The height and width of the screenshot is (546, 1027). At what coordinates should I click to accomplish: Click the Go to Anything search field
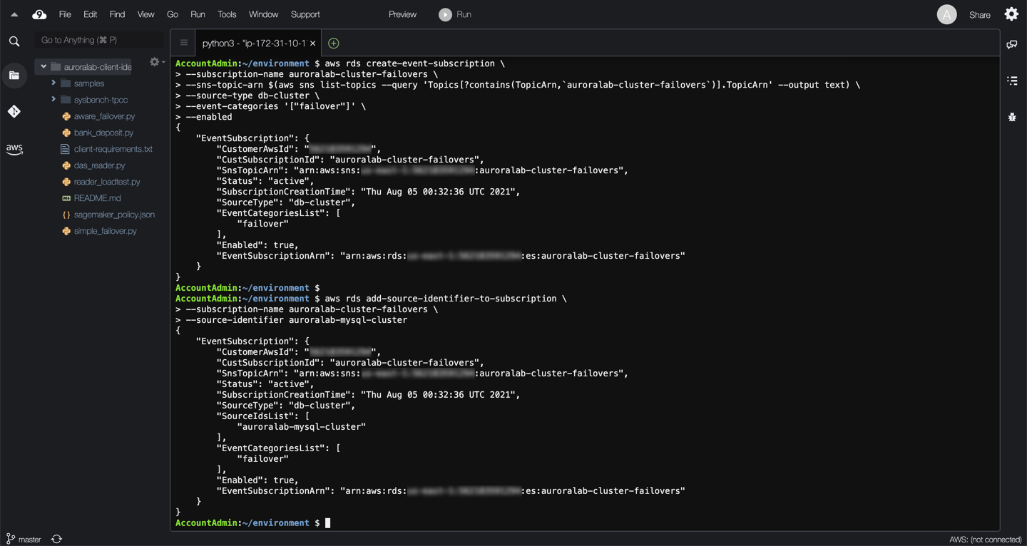coord(98,41)
